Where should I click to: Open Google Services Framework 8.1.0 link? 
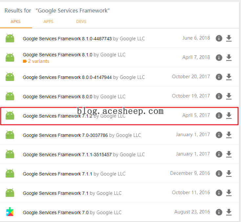tap(57, 55)
